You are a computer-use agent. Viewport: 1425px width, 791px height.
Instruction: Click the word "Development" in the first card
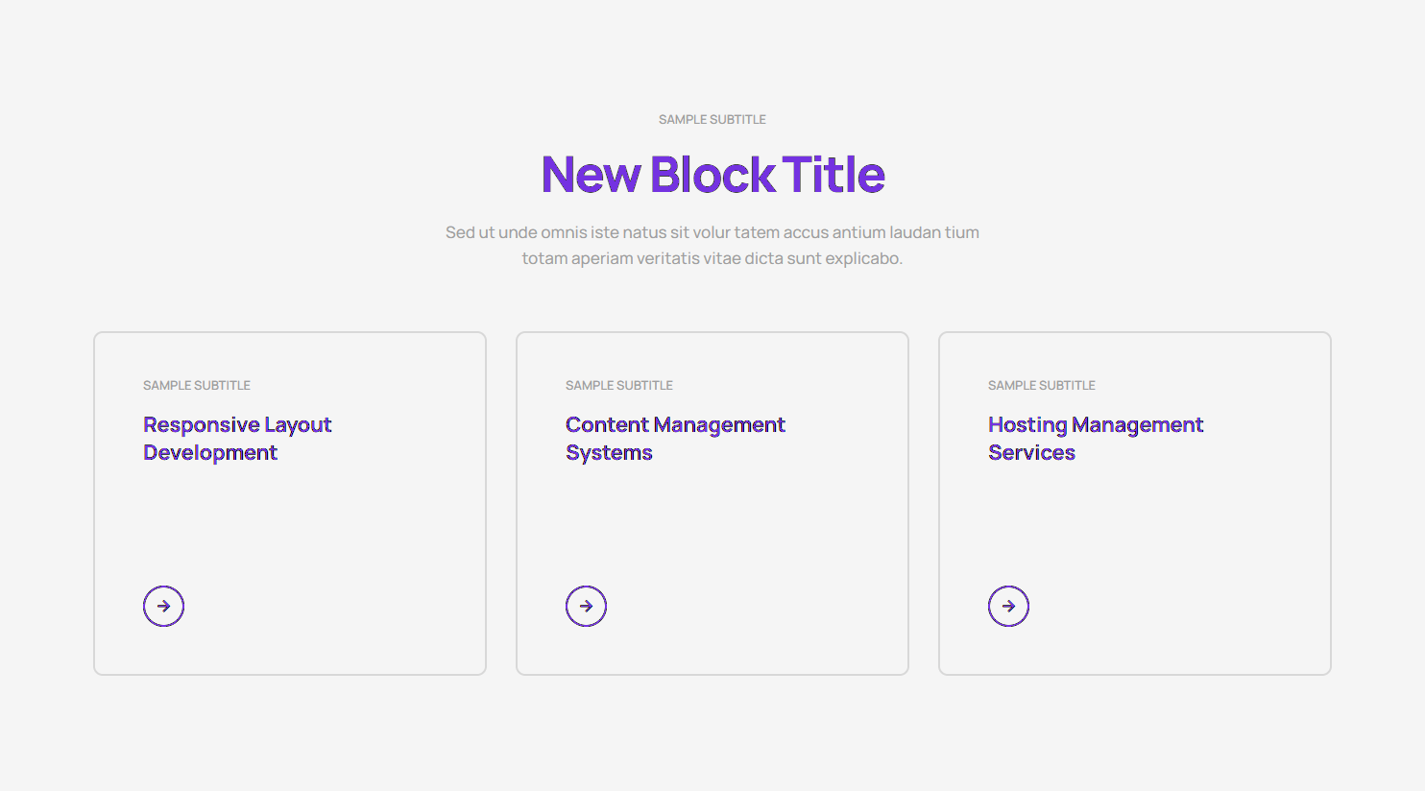(x=210, y=452)
